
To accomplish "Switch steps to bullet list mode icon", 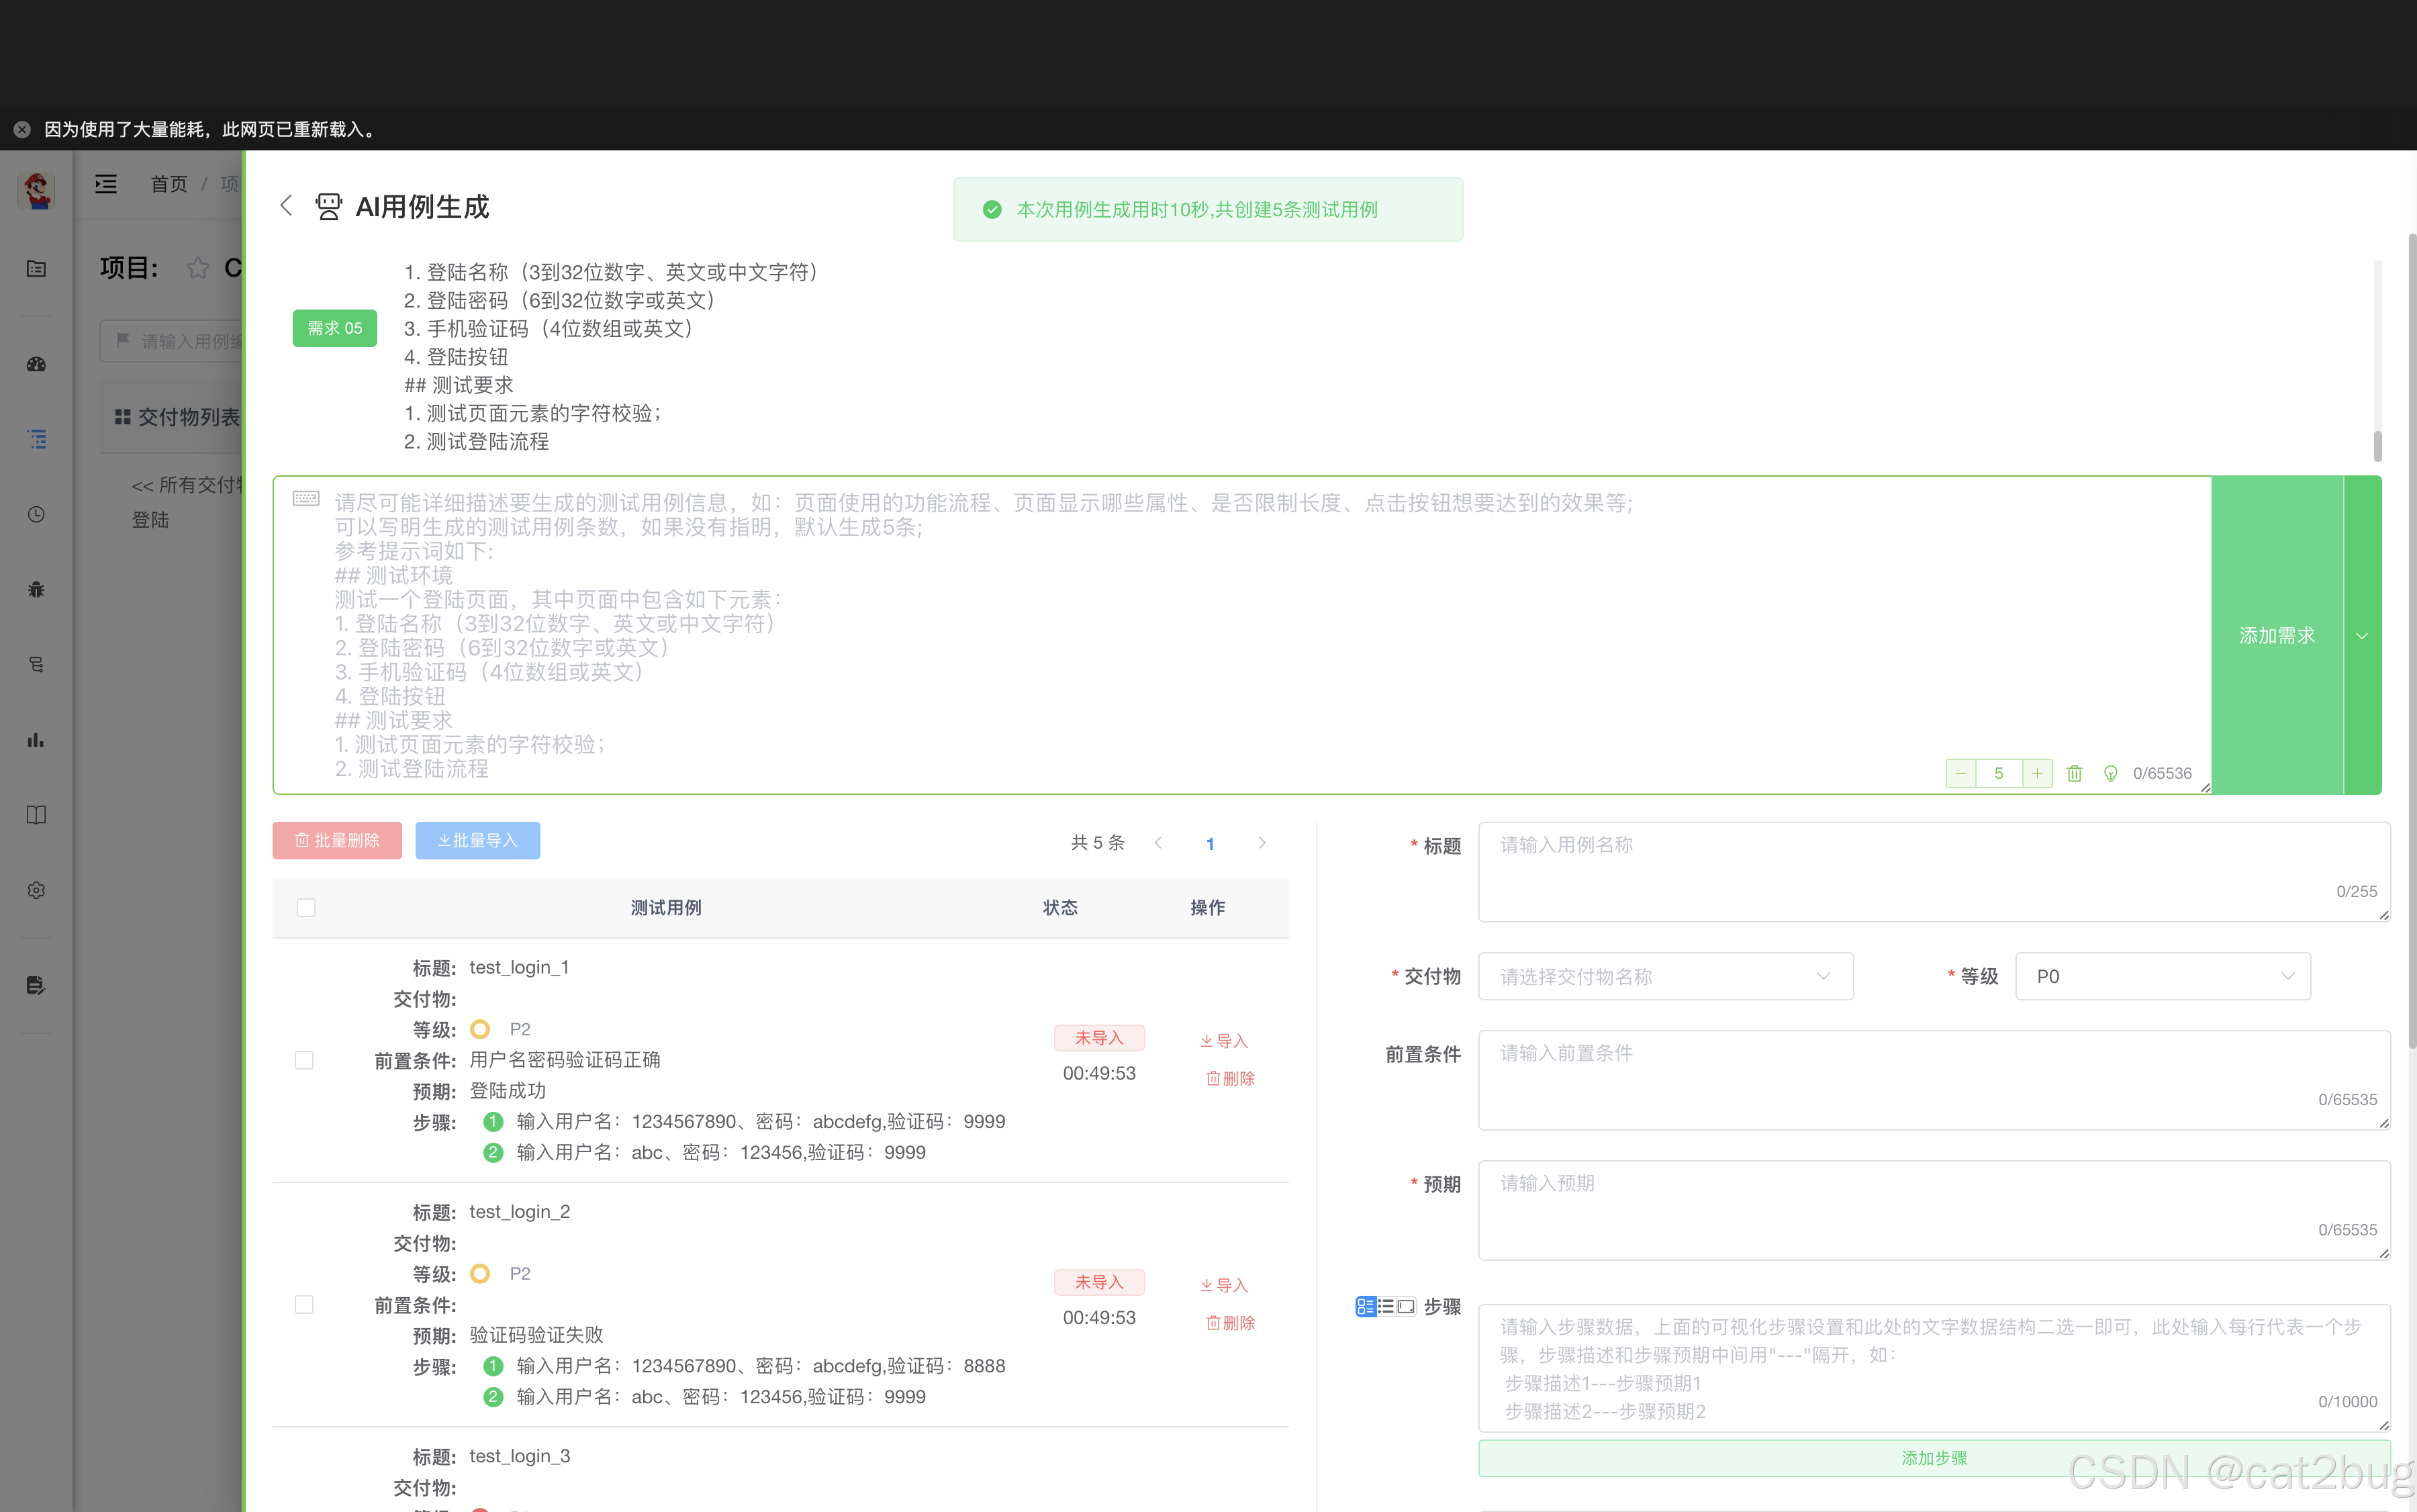I will click(1386, 1306).
